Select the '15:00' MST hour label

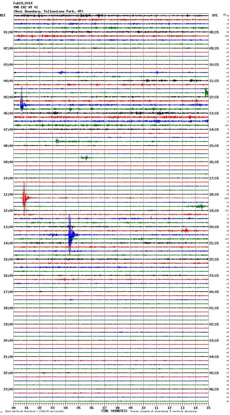[x=8, y=259]
